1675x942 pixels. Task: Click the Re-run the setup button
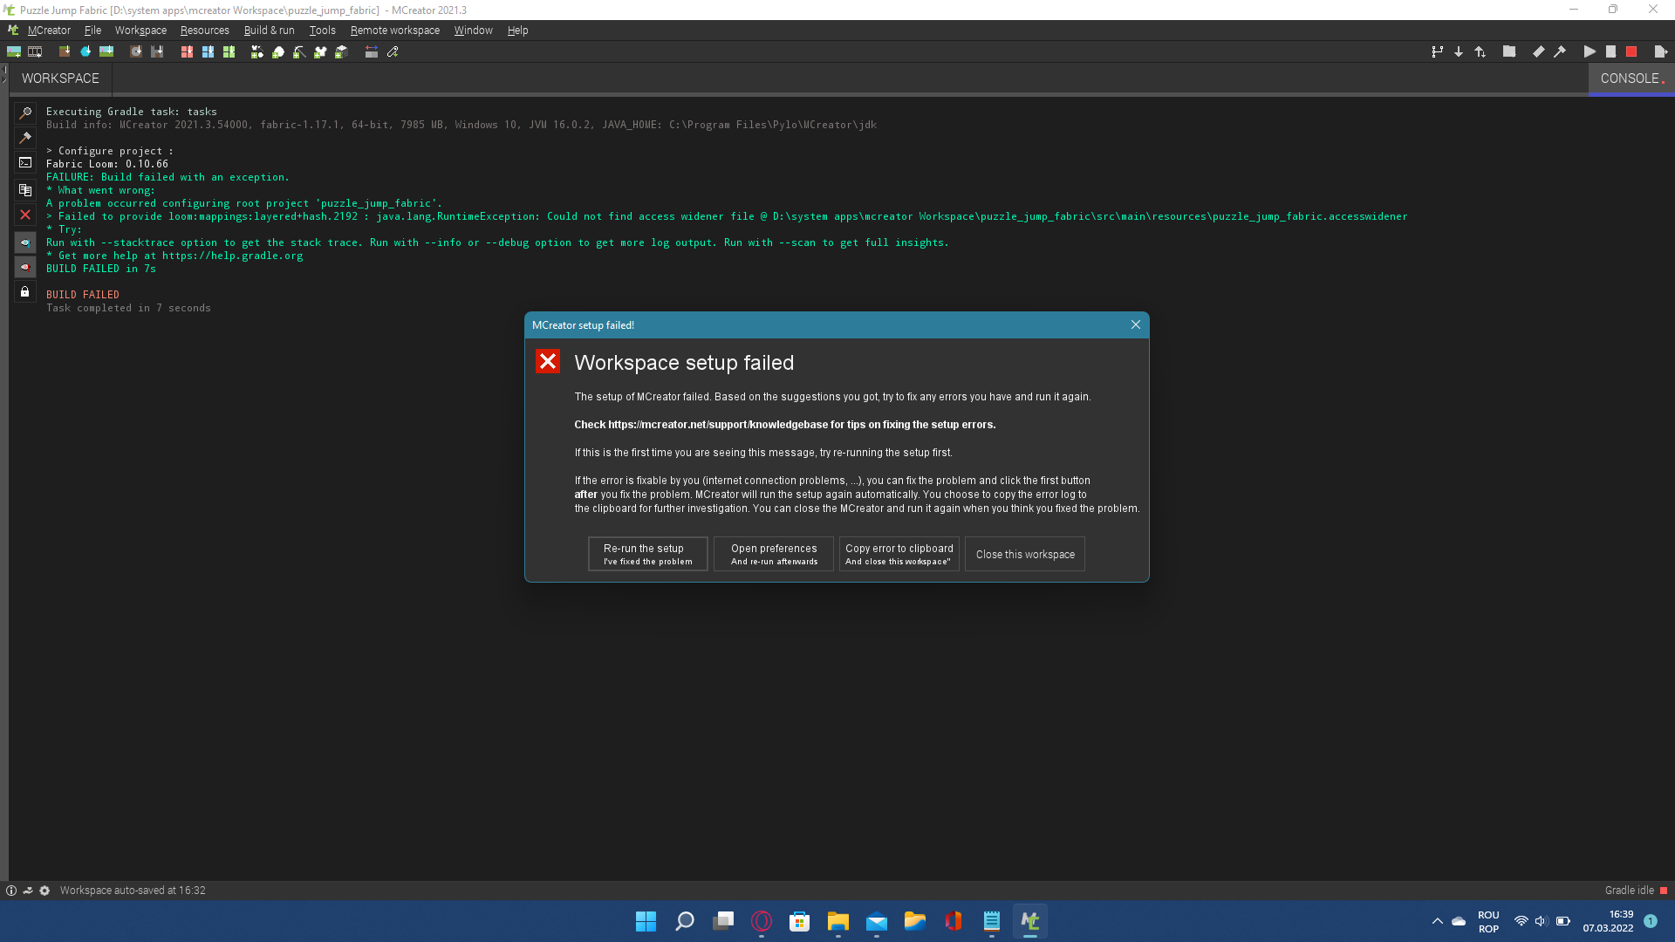[x=647, y=554]
